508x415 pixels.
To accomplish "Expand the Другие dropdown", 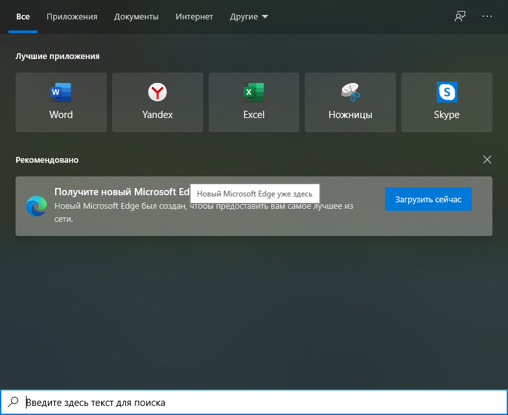I will point(249,17).
